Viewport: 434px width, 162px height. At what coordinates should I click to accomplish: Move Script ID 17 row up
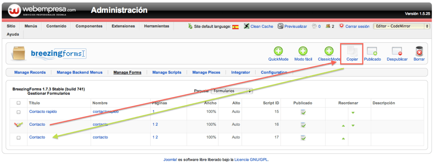[x=343, y=138]
